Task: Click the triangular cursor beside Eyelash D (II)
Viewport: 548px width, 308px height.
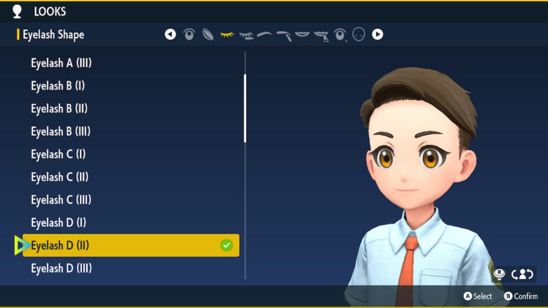Action: tap(22, 245)
